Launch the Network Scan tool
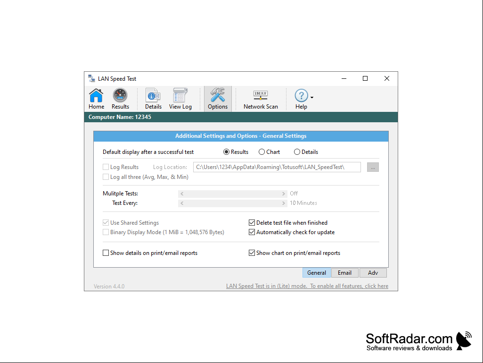 pos(261,99)
